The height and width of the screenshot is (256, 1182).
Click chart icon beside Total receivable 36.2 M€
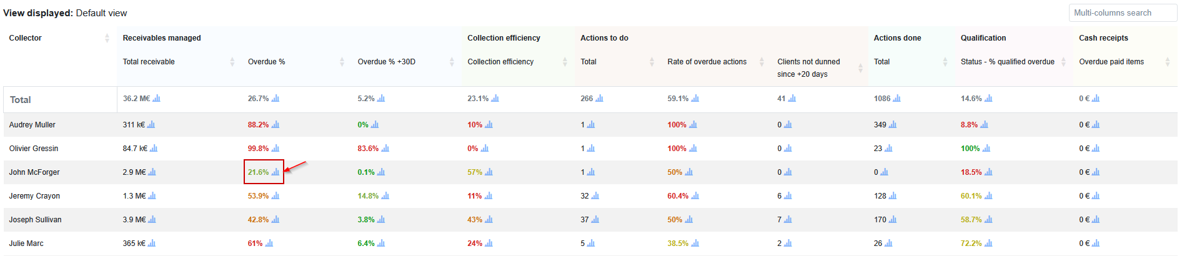156,98
